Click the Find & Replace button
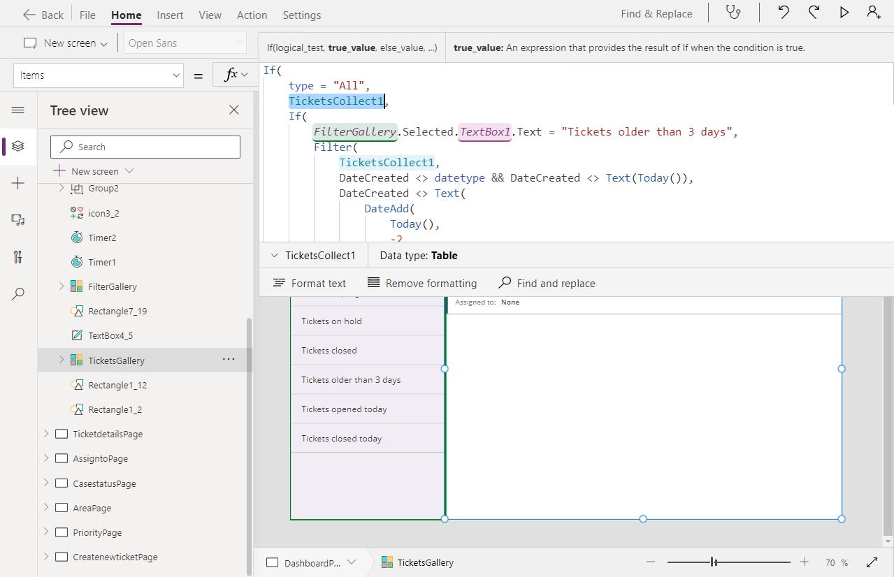Screen dimensions: 894x577 pyautogui.click(x=656, y=13)
